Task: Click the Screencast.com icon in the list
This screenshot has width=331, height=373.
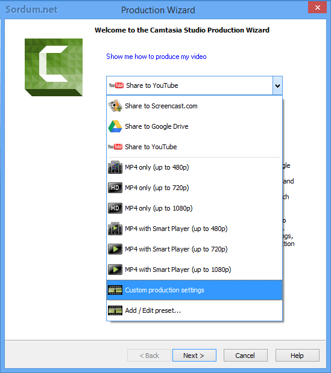Action: pos(115,106)
